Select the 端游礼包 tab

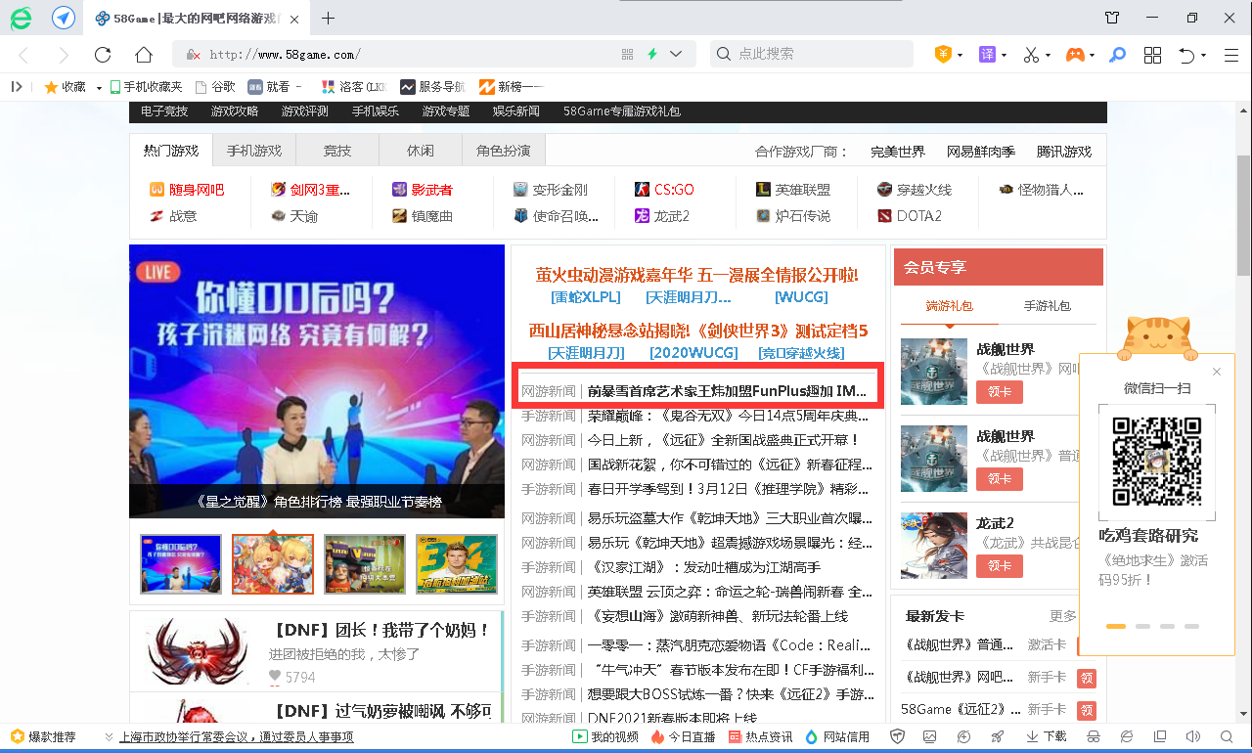tap(950, 306)
